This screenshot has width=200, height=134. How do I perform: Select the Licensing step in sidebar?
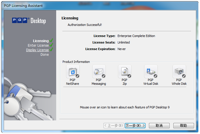point(41,41)
